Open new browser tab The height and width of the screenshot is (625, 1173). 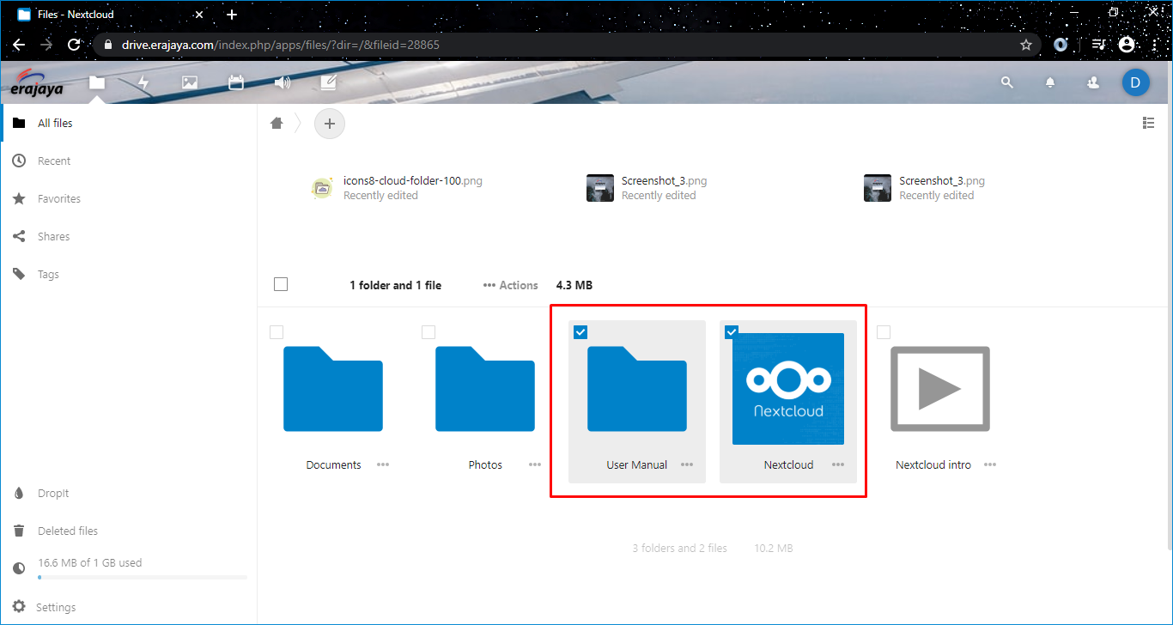tap(232, 15)
